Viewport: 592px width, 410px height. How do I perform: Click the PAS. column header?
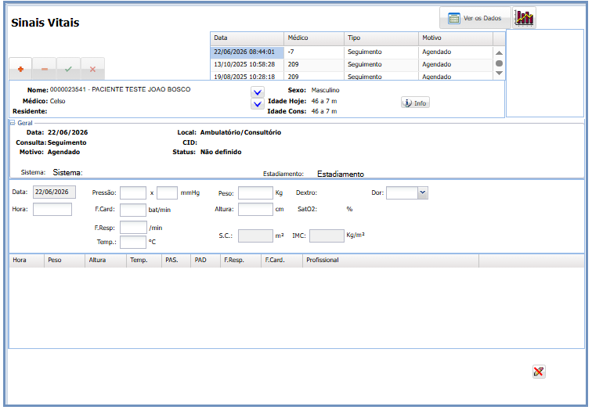pyautogui.click(x=176, y=261)
